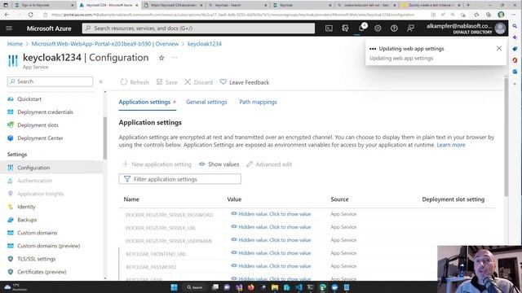The image size is (522, 293).
Task: Open the feedback icon in top bar
Action: click(410, 28)
